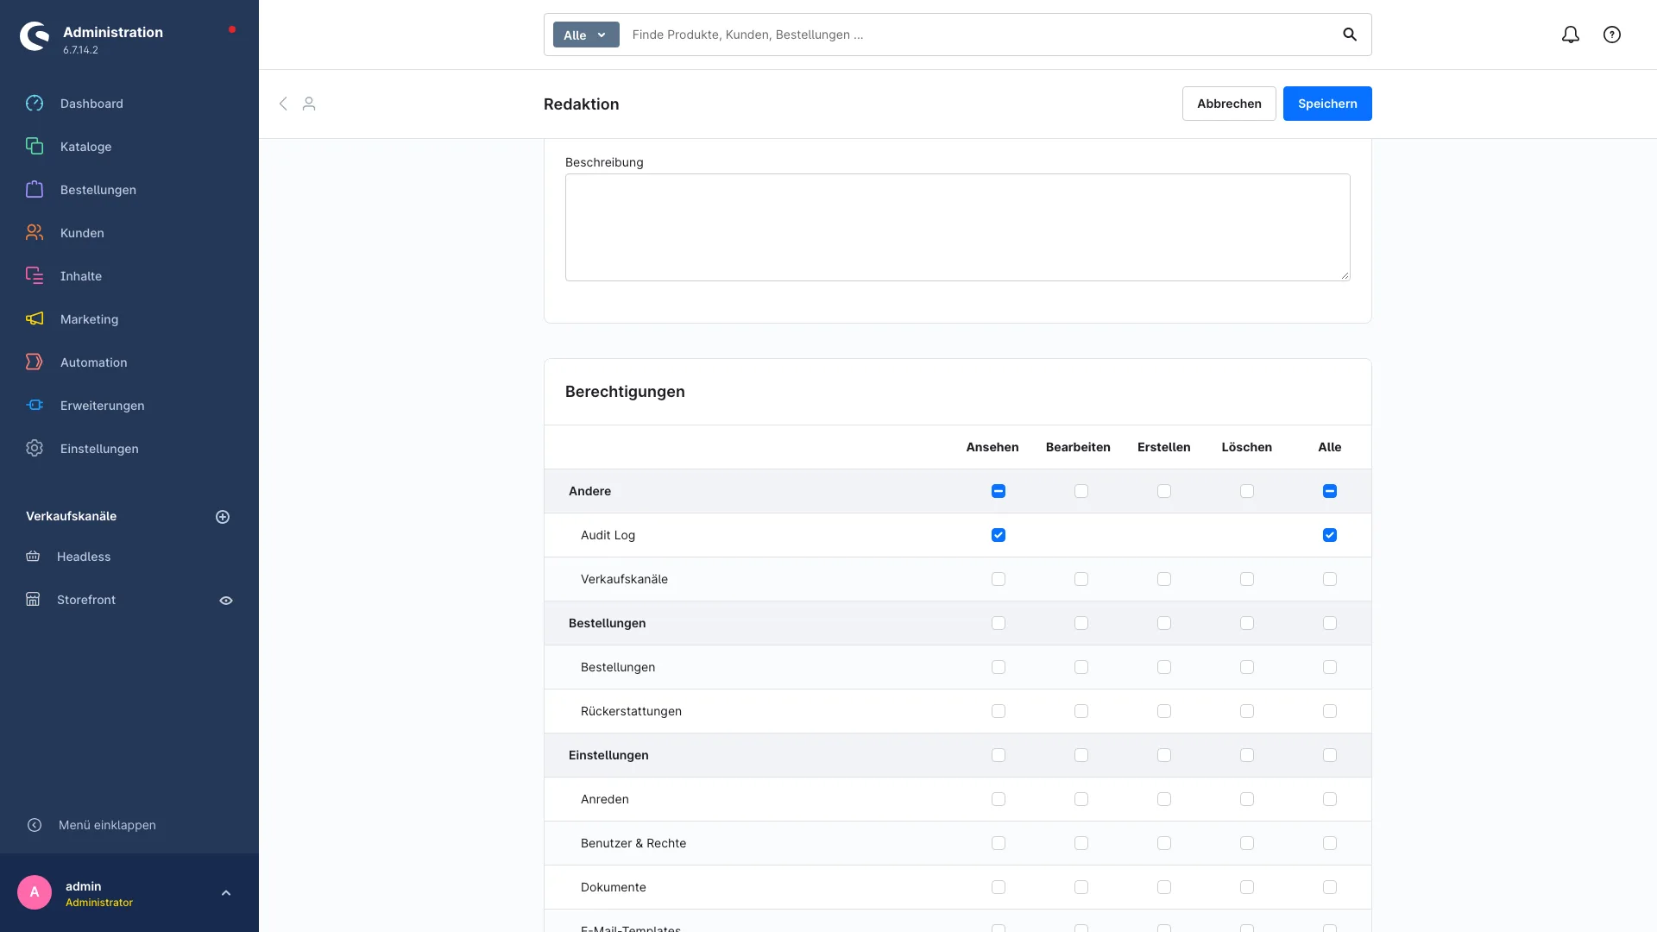Screen dimensions: 1657x932
Task: Check Anreden Ansehen checkbox
Action: click(x=999, y=799)
